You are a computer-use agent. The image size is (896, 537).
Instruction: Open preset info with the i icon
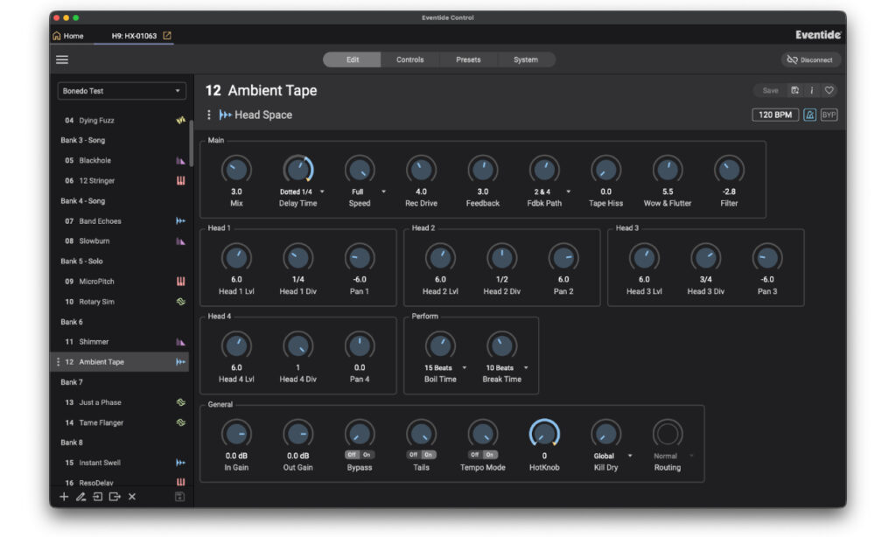pos(811,90)
